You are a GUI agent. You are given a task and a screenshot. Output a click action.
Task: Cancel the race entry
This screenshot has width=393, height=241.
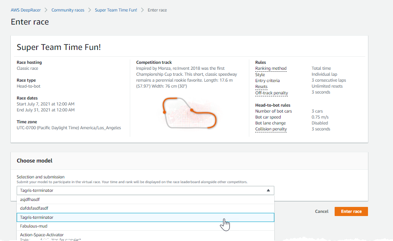pyautogui.click(x=322, y=211)
